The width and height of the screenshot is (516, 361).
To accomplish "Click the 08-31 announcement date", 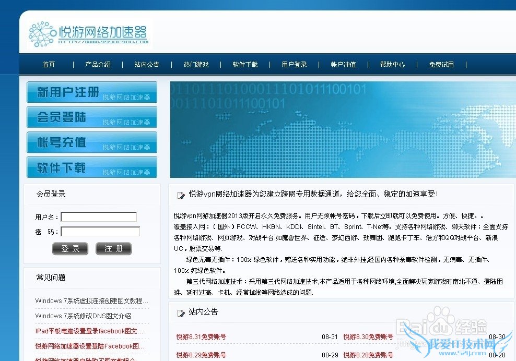I will pyautogui.click(x=330, y=336).
